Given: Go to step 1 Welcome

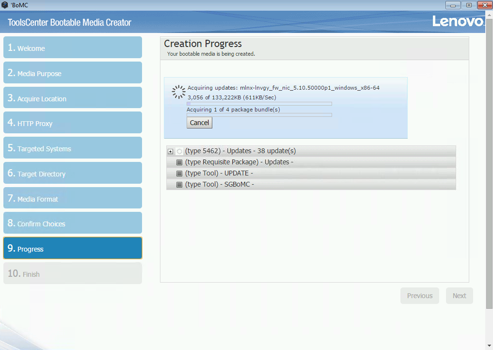Looking at the screenshot, I should (73, 48).
